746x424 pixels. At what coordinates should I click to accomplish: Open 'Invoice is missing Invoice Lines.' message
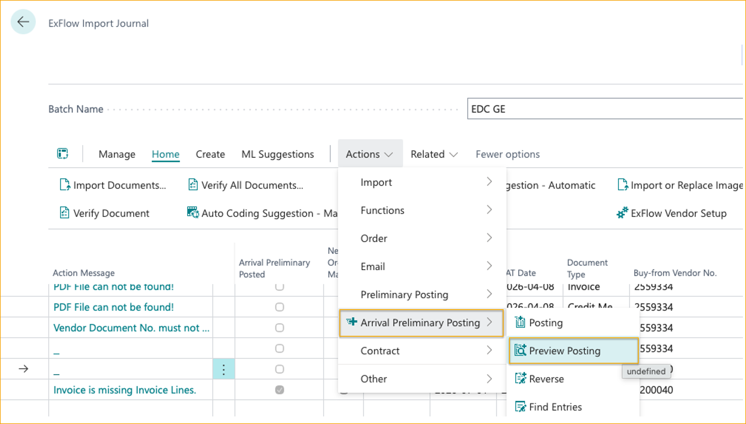(x=125, y=390)
